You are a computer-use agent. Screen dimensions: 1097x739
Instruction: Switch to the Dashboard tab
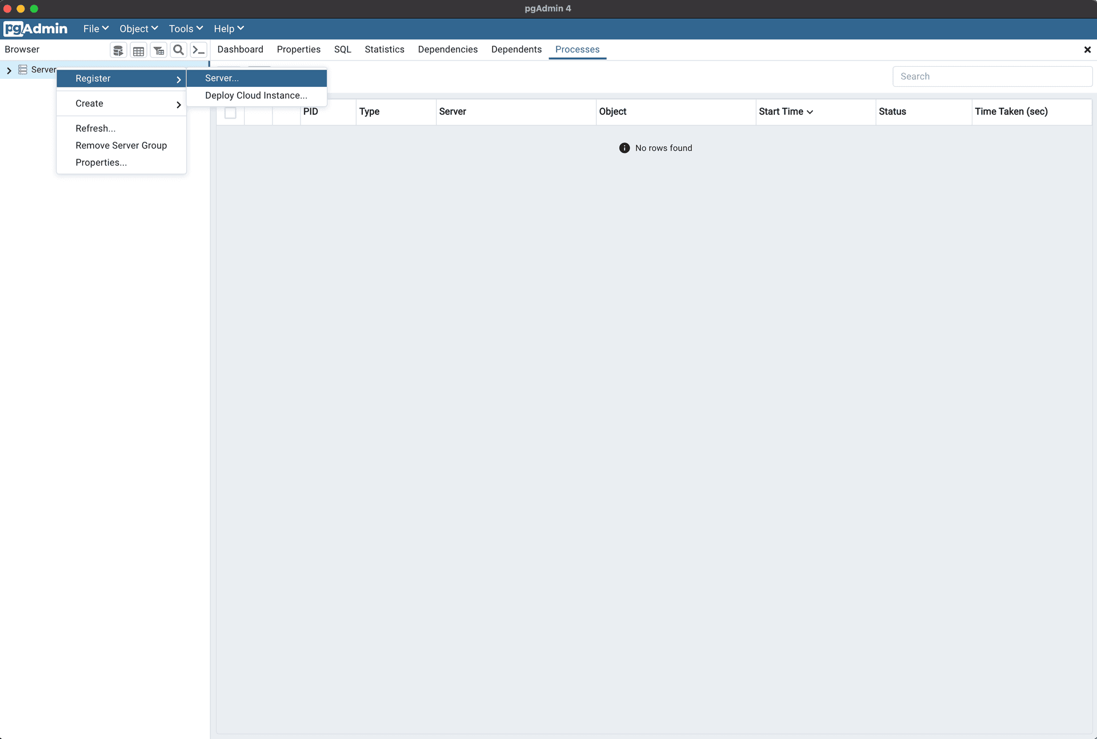[240, 50]
